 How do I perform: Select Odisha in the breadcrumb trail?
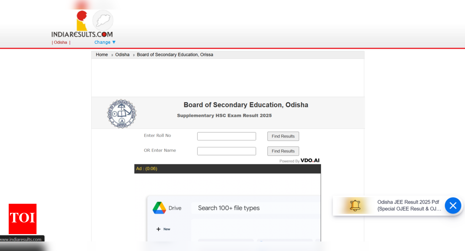point(122,55)
